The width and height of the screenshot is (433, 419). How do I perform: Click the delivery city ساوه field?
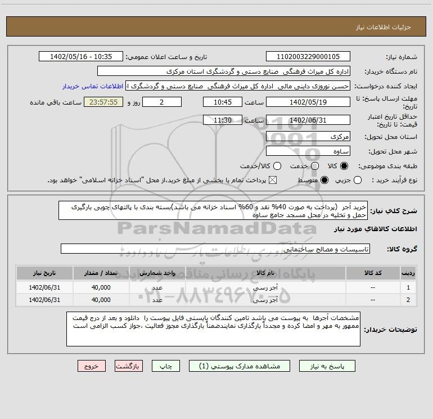pyautogui.click(x=308, y=151)
